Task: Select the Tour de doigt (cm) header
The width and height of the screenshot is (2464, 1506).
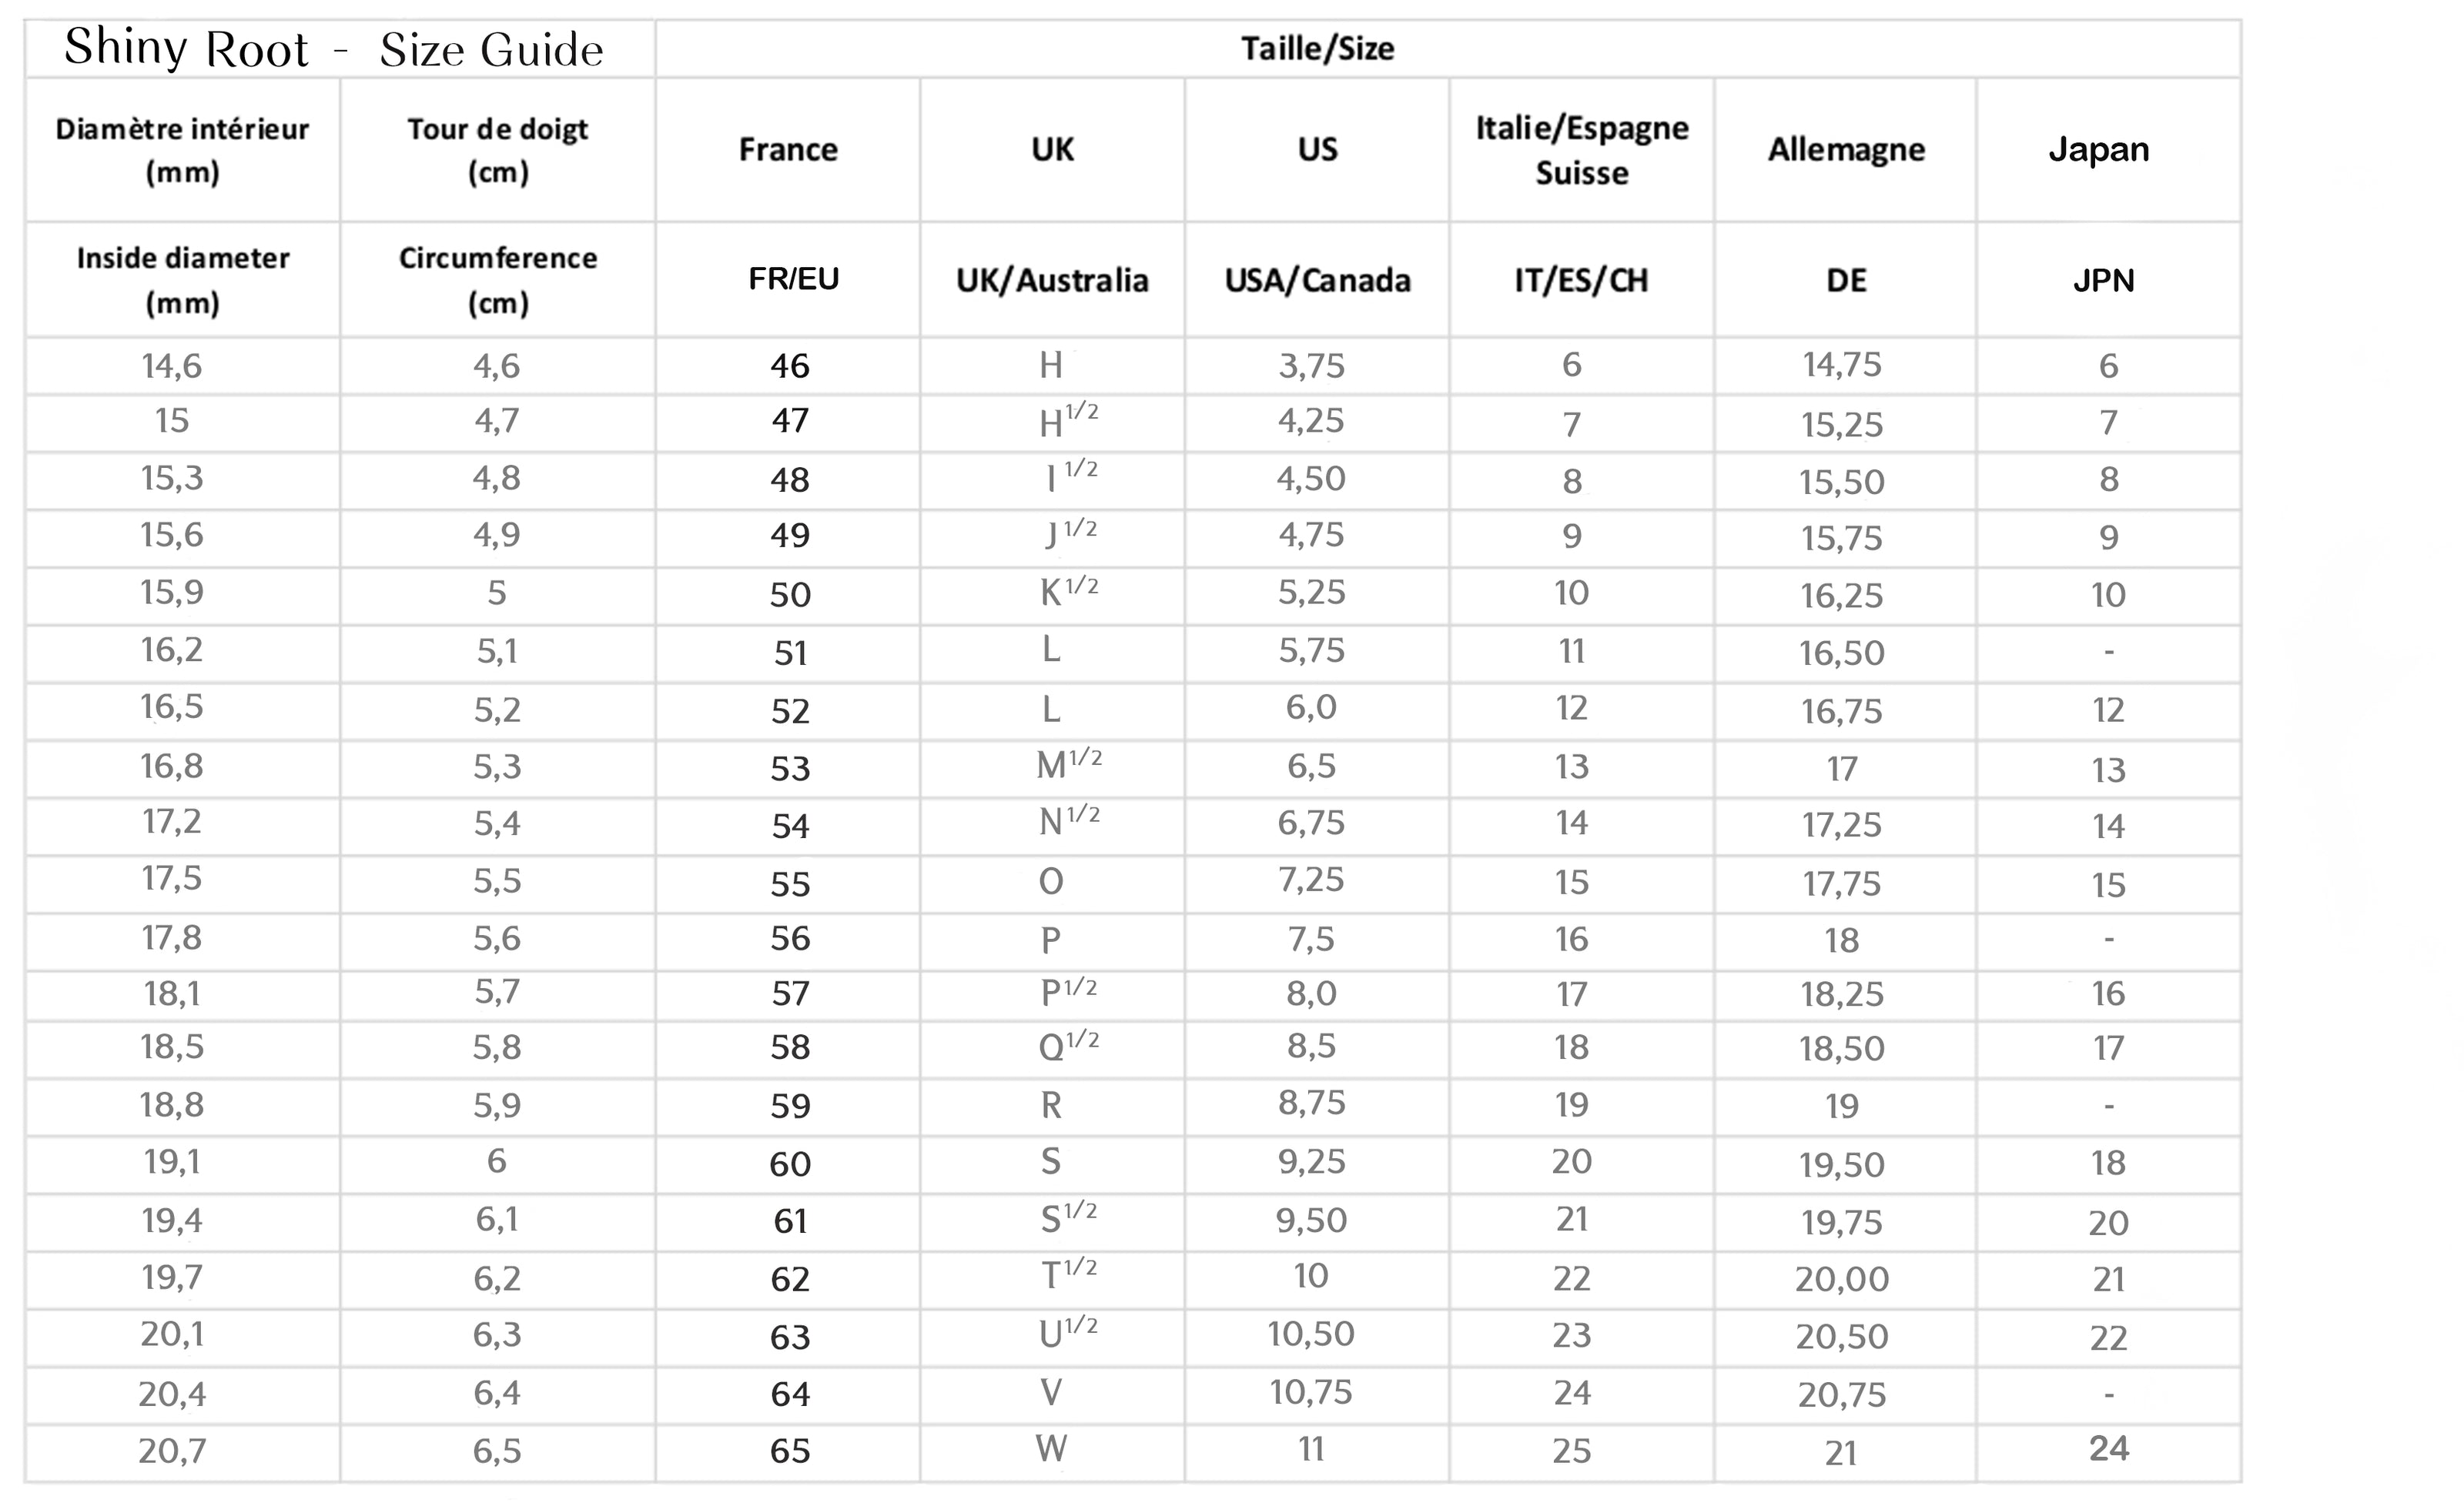Action: [497, 150]
